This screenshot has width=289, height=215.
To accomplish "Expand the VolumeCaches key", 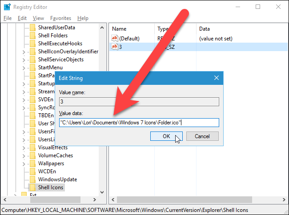I will pos(24,156).
